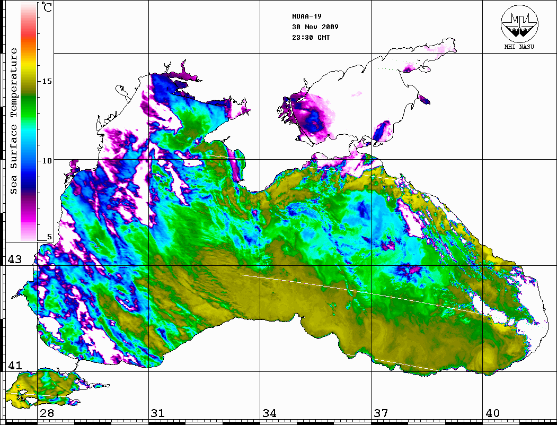
Task: Click longitude label 40
Action: [x=492, y=413]
